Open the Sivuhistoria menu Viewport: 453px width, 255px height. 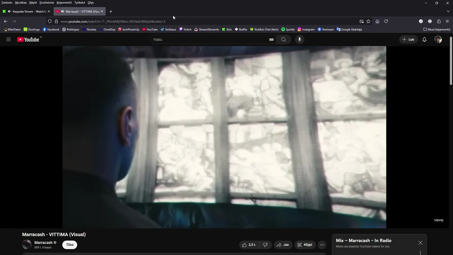pos(47,2)
